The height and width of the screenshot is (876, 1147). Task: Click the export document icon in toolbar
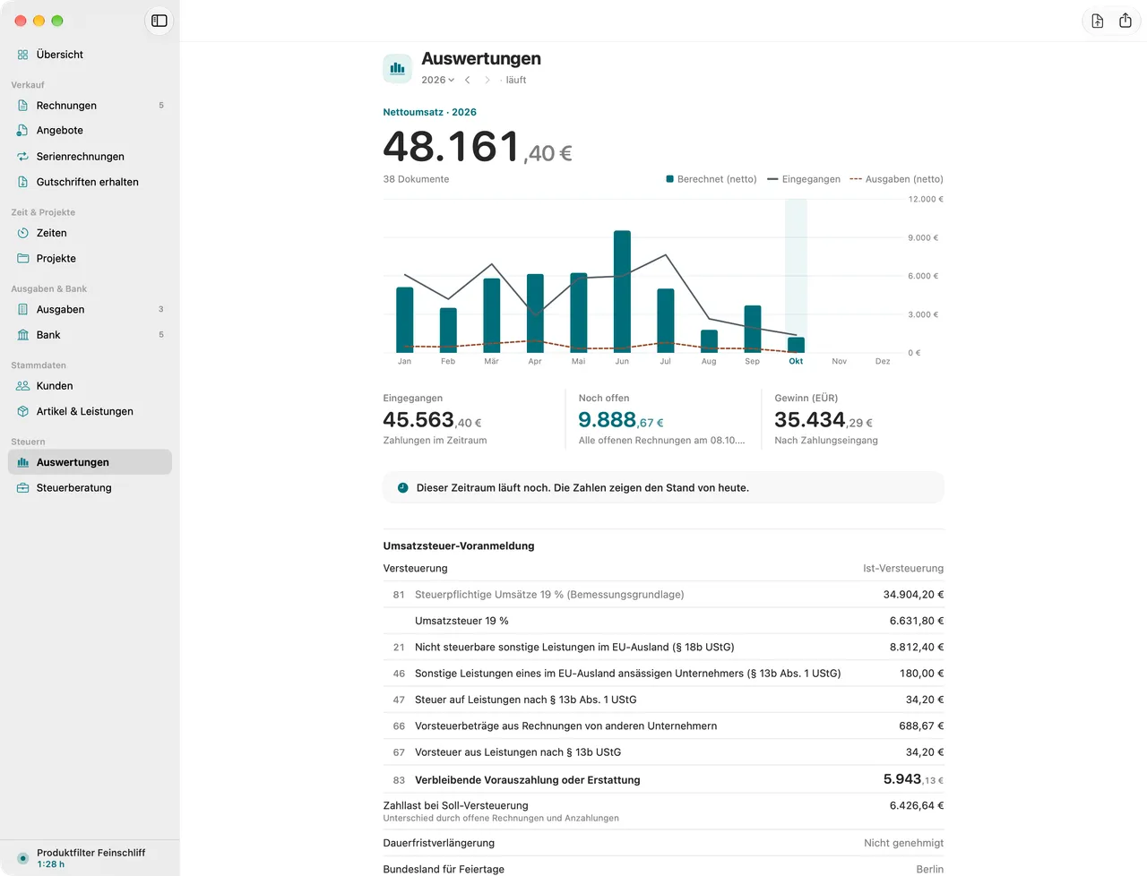(x=1098, y=21)
